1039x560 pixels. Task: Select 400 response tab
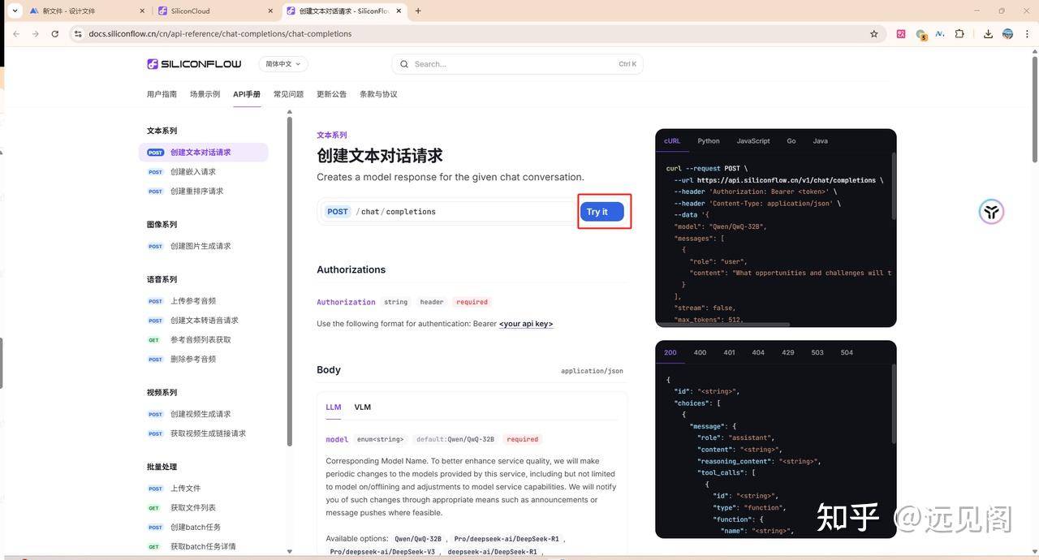point(700,353)
